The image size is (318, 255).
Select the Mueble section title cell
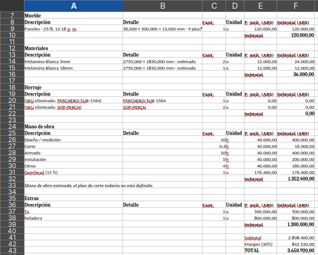point(74,16)
